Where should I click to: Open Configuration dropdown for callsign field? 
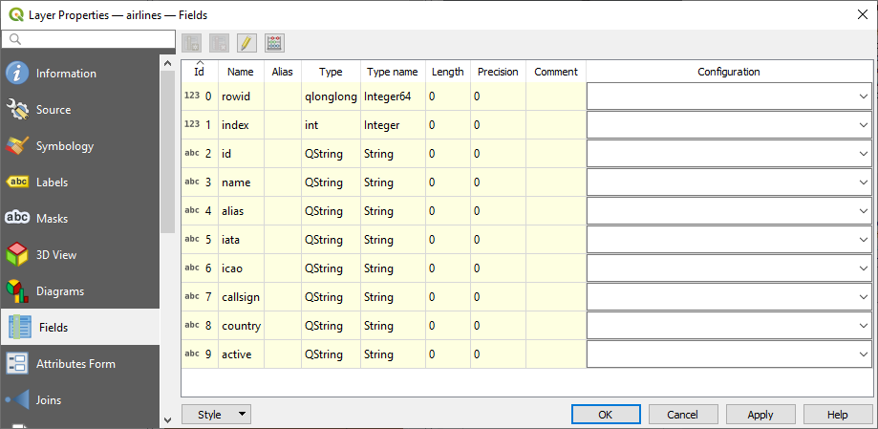pyautogui.click(x=729, y=297)
